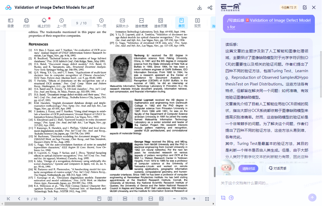This screenshot has width=322, height=206.
Task: Select 适合宽度 fit width
Action: [141, 23]
